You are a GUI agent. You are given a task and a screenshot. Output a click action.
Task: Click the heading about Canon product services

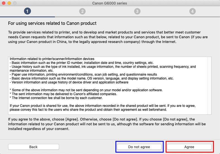click(x=52, y=23)
